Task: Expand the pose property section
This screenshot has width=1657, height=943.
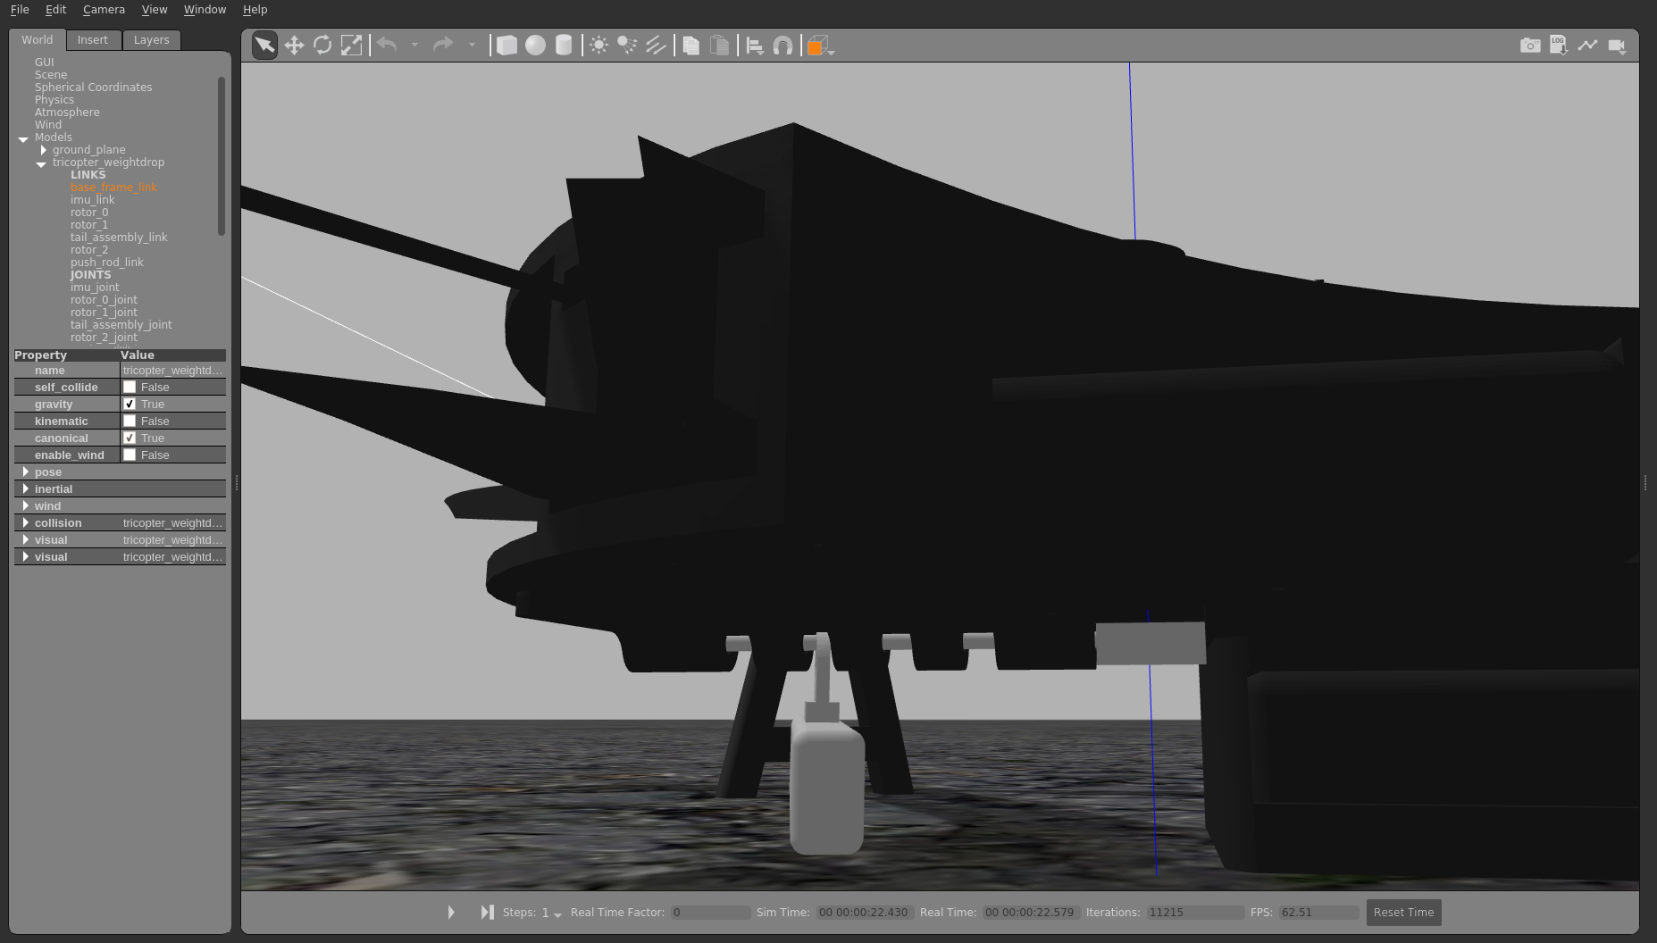Action: pos(26,471)
